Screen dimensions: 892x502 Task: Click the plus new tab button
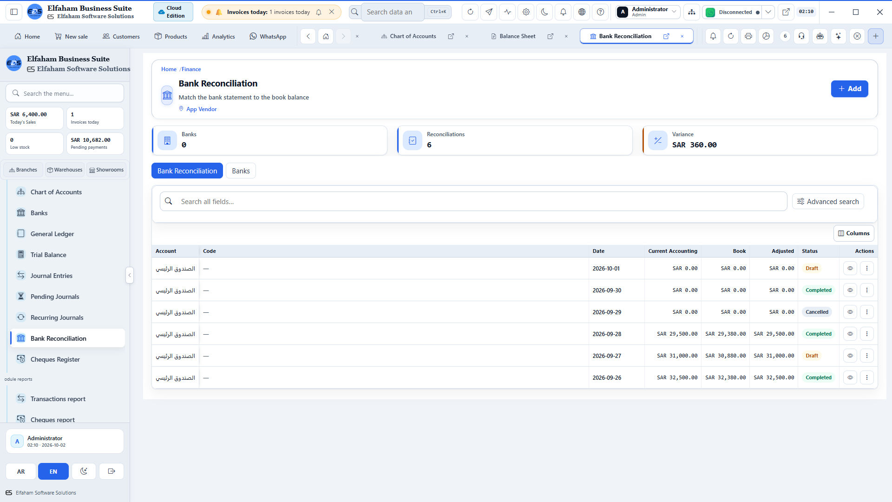[875, 36]
